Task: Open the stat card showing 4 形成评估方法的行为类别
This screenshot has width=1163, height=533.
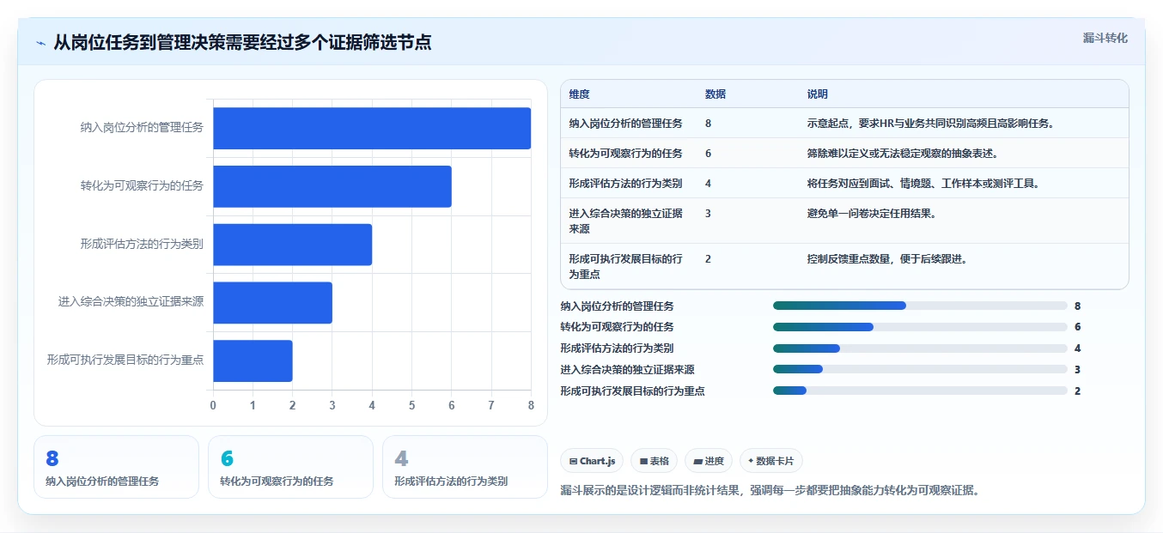Action: coord(465,467)
